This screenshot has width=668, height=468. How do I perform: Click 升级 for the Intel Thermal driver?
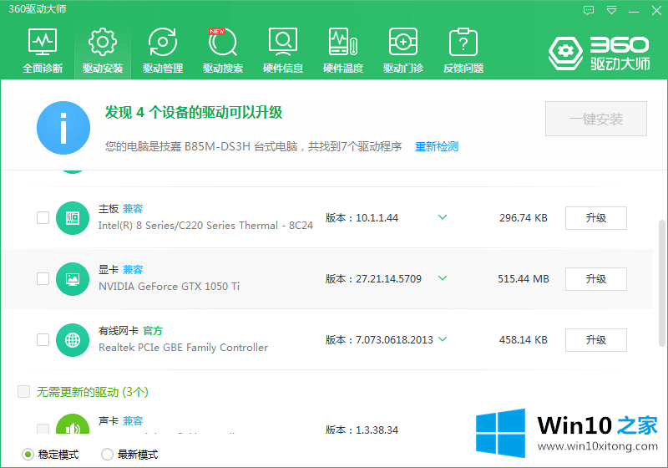coord(596,218)
